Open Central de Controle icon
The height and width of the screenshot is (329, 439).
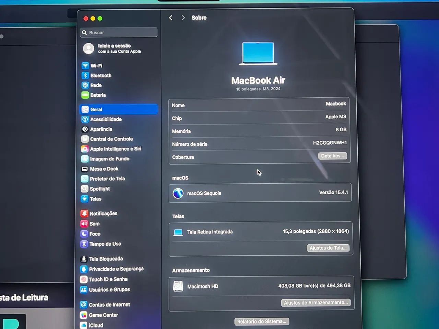pos(85,139)
